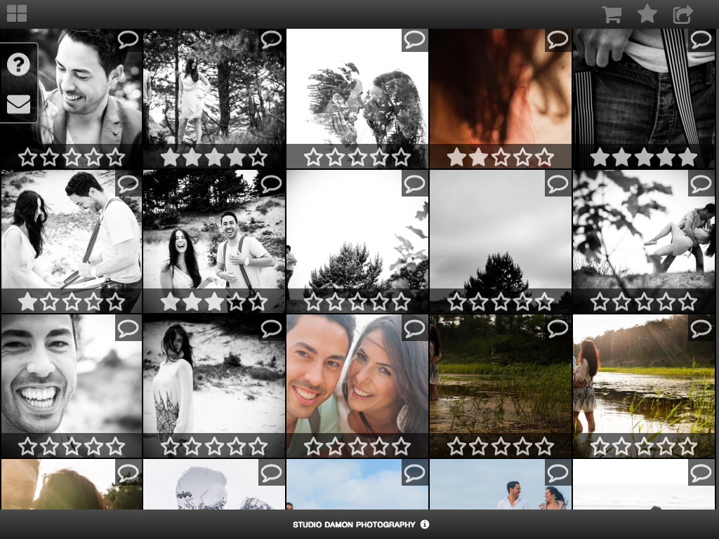The height and width of the screenshot is (539, 719).
Task: Comment on color couple selfie photo
Action: pos(414,328)
